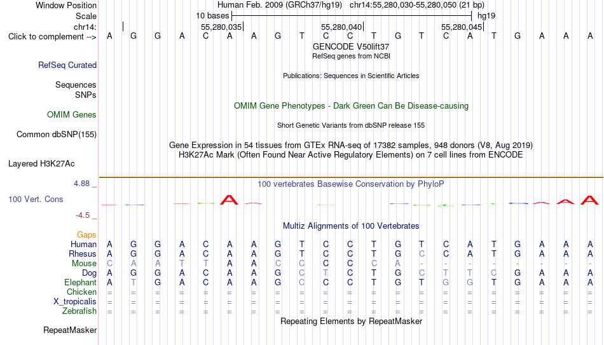
Task: Click the chr14:55,280,030-55,280,050 position text
Action: pyautogui.click(x=417, y=5)
